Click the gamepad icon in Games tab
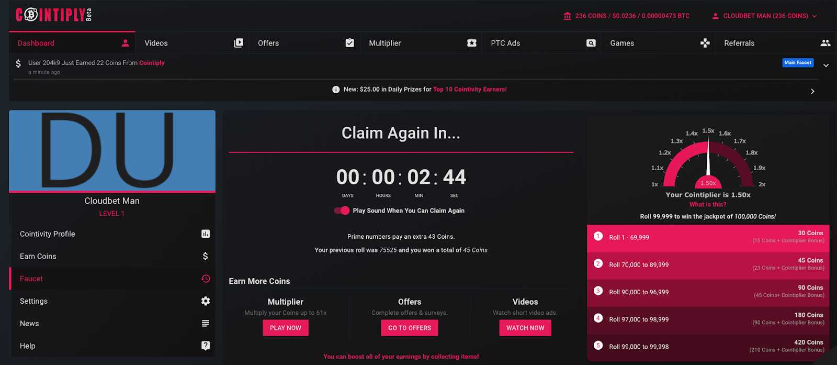Image resolution: width=837 pixels, height=365 pixels. (x=705, y=43)
